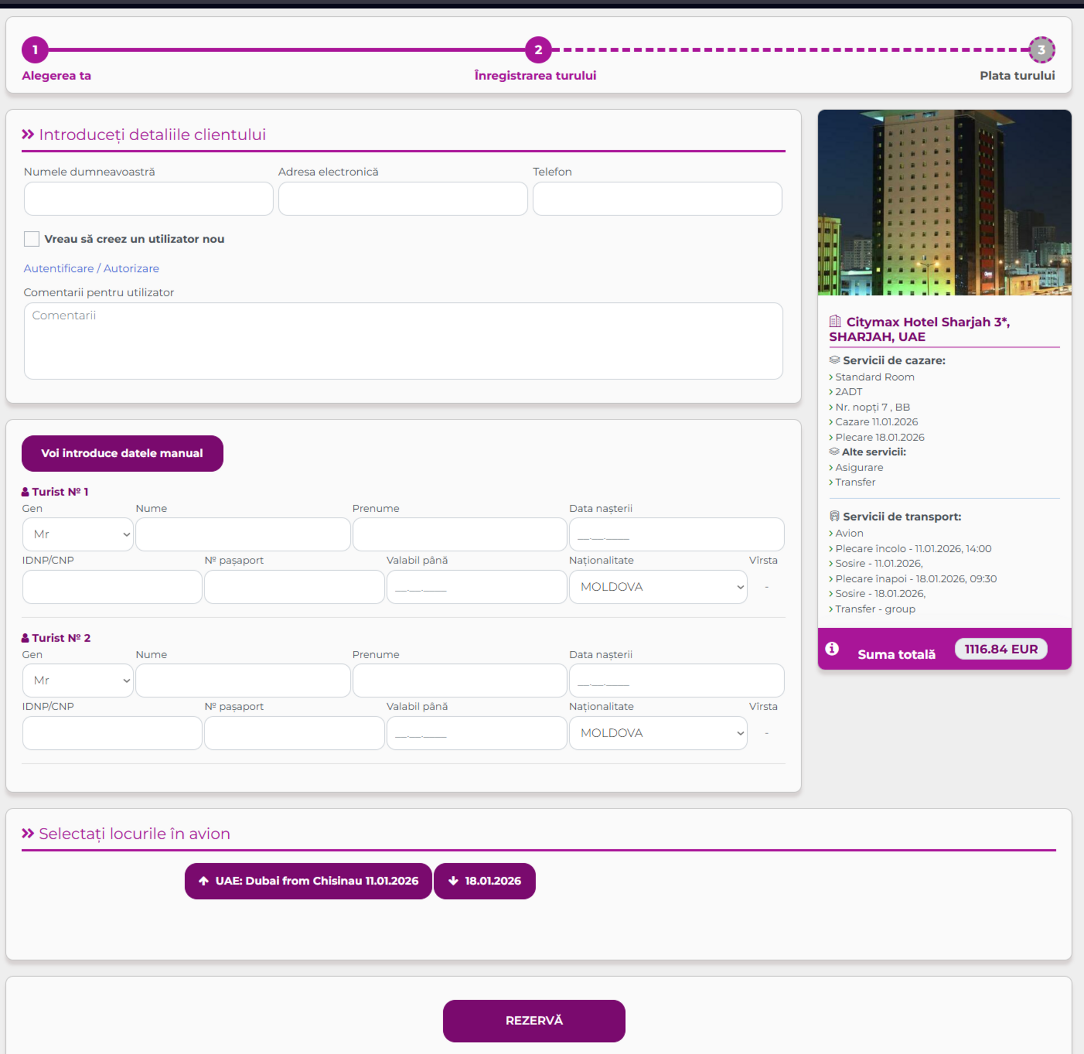1084x1054 pixels.
Task: Click the hotel building icon near Citymax
Action: click(835, 321)
